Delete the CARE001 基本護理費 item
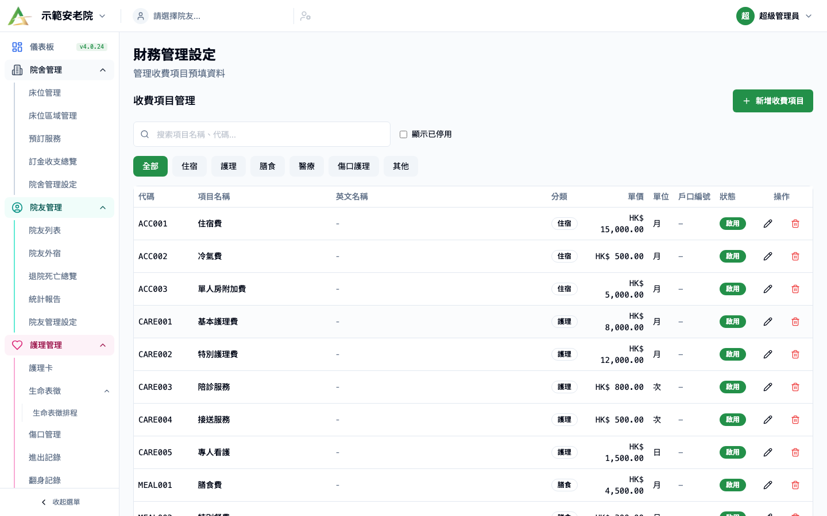The image size is (827, 516). tap(795, 322)
